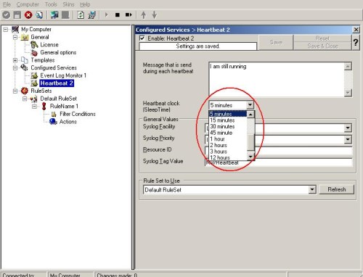The height and width of the screenshot is (277, 363).
Task: Click the RuleName 1 exclamation icon
Action: tap(44, 106)
